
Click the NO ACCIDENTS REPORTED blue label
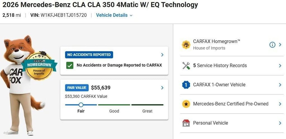click(89, 55)
